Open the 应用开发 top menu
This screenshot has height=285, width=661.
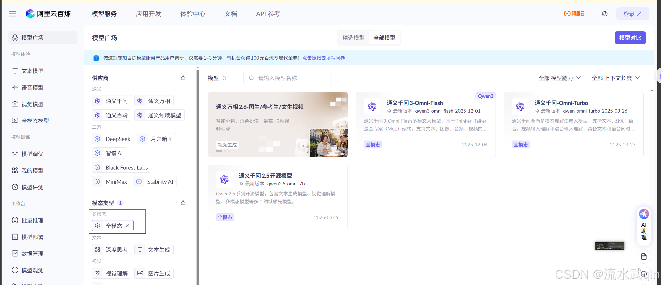(x=148, y=14)
